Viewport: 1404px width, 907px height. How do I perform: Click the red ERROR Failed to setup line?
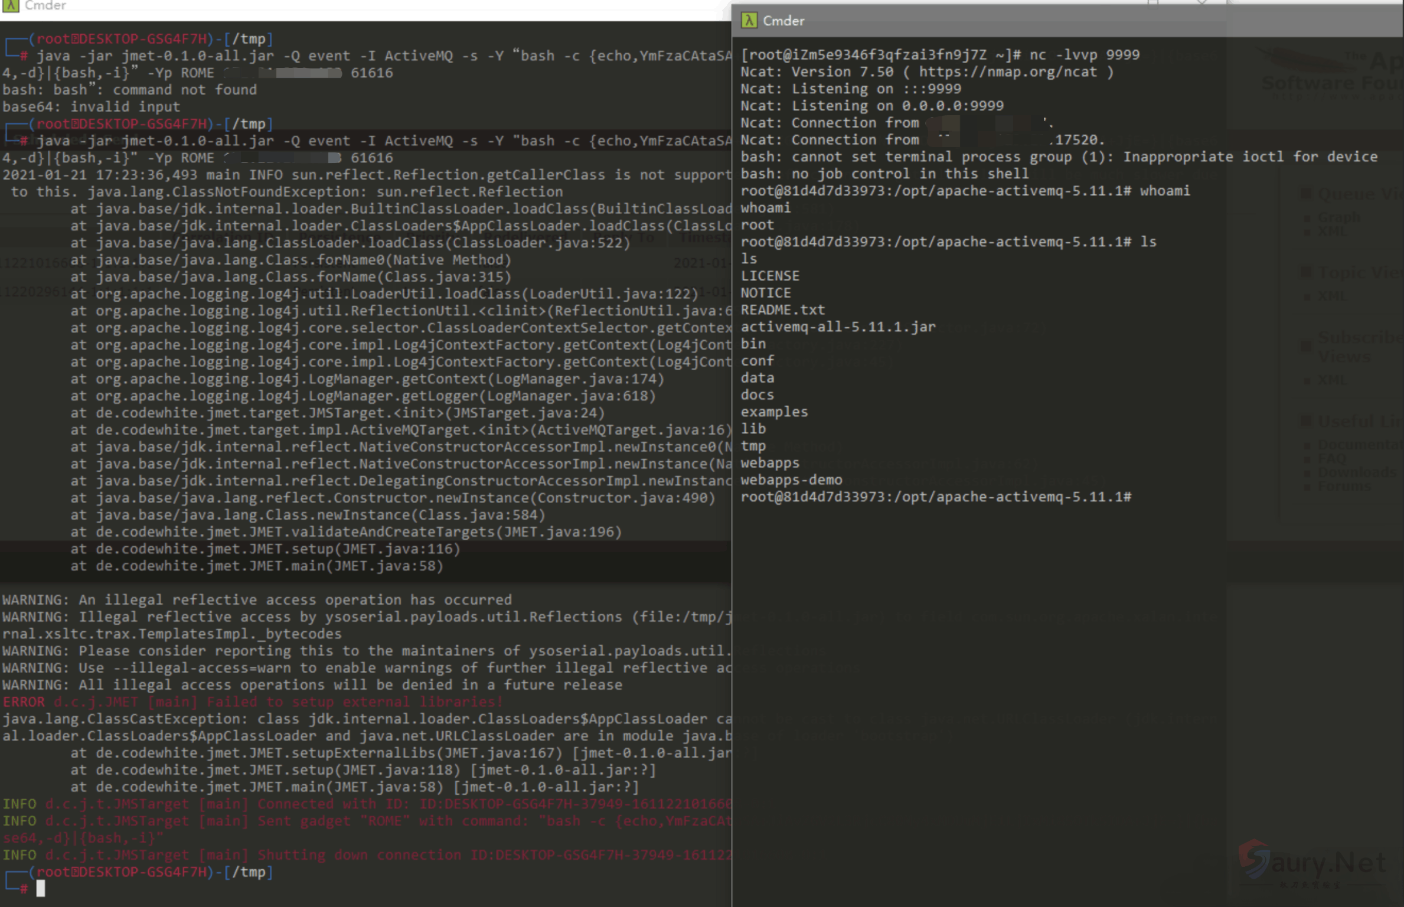click(x=253, y=702)
